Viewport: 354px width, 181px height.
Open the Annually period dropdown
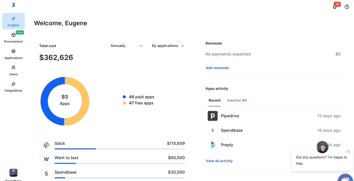pos(127,46)
